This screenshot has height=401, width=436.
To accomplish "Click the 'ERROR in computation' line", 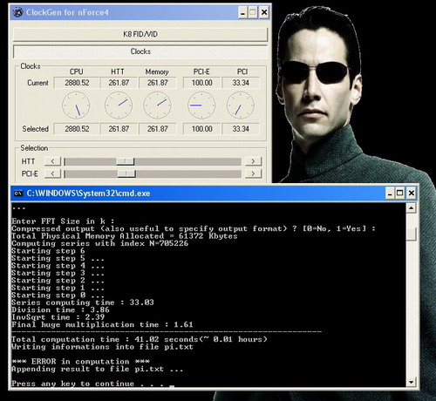I will [81, 362].
